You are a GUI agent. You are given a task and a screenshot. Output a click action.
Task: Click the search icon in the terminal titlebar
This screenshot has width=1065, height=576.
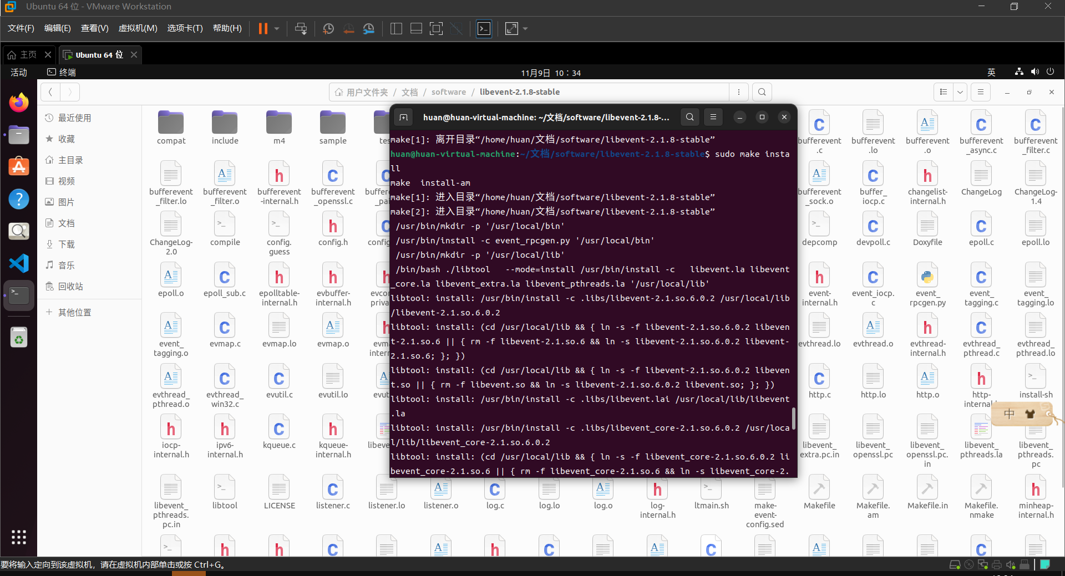pos(689,117)
